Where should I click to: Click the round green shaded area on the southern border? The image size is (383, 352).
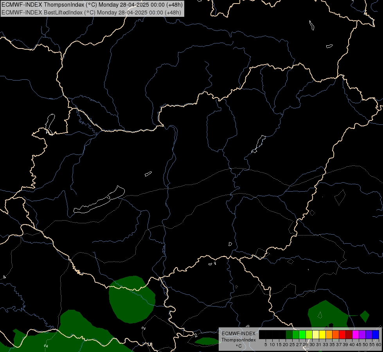pos(131,300)
